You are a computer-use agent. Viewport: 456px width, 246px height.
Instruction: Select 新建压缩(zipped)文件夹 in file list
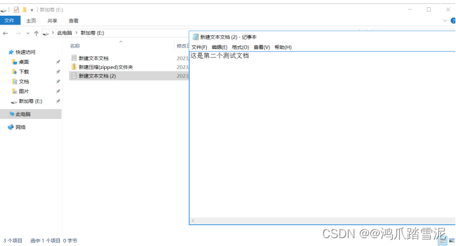[105, 67]
